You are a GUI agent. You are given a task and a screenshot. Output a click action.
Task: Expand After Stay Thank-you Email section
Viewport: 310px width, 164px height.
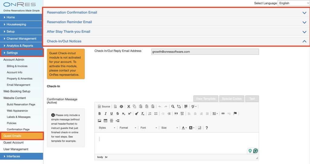[x=176, y=31]
